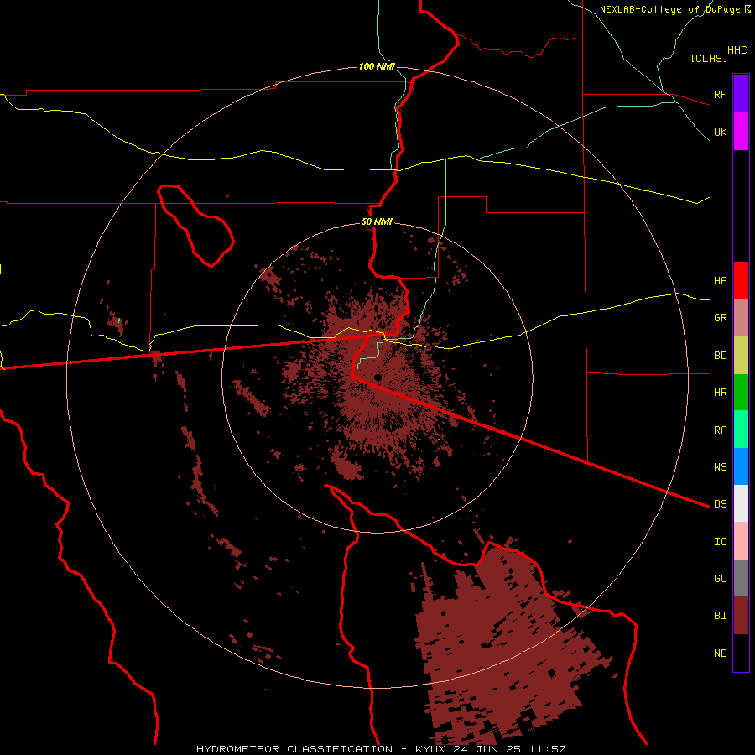Click the RF purple legend swatch
This screenshot has width=755, height=755.
point(741,94)
